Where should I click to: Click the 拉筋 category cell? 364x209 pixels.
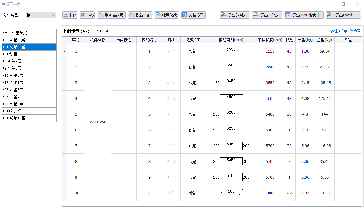click(193, 193)
